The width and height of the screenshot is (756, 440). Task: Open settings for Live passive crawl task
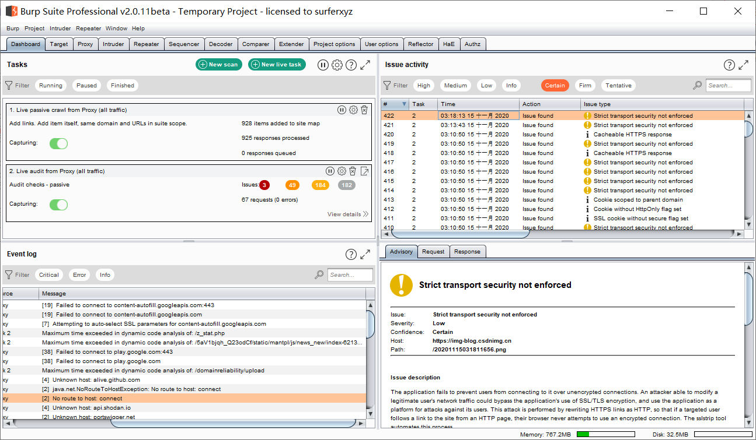(353, 110)
